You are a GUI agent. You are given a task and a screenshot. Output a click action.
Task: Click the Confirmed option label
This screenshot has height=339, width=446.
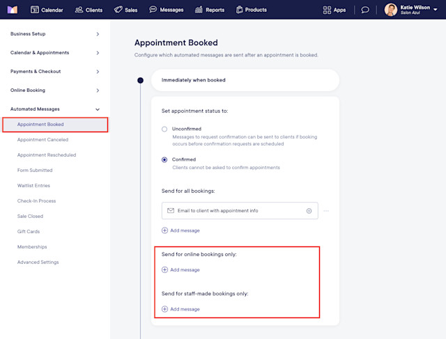pyautogui.click(x=184, y=159)
